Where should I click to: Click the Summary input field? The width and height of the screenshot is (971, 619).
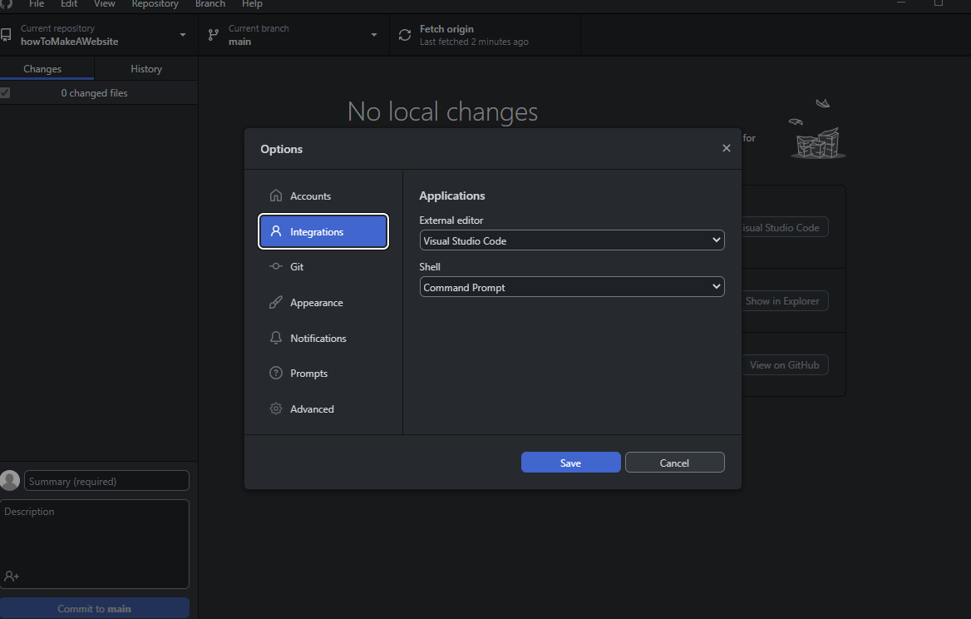[x=107, y=481]
